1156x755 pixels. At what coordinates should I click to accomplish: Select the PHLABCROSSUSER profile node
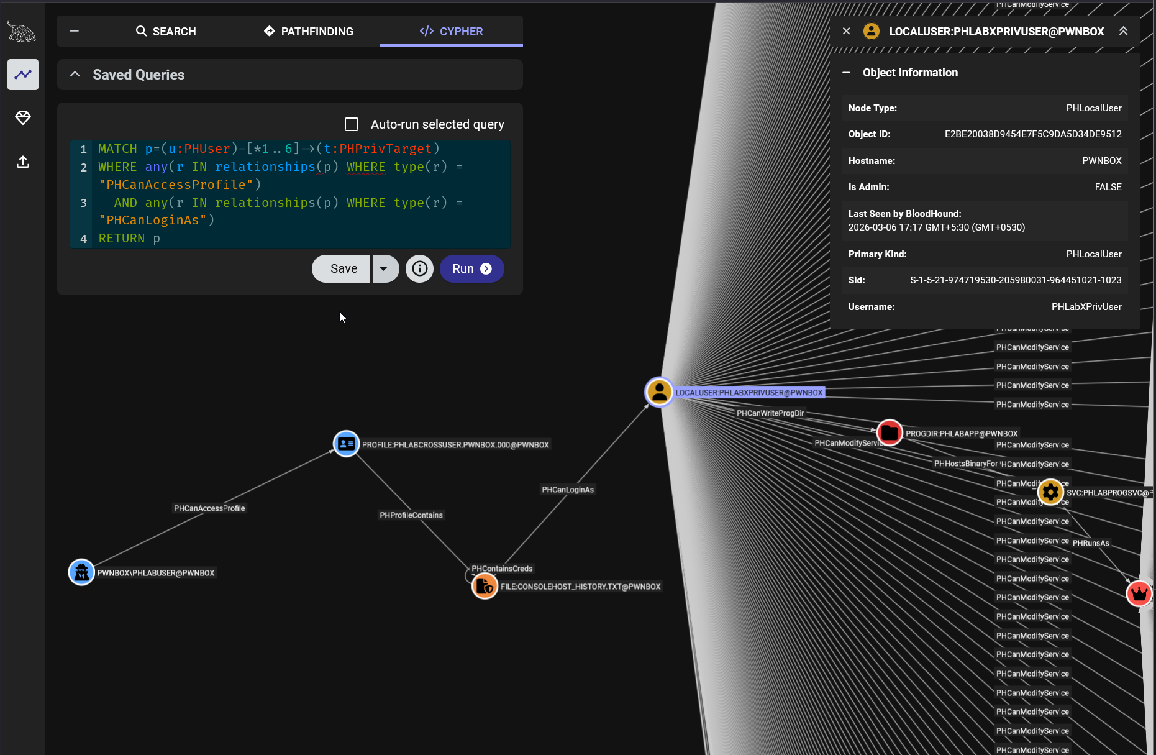click(x=346, y=444)
